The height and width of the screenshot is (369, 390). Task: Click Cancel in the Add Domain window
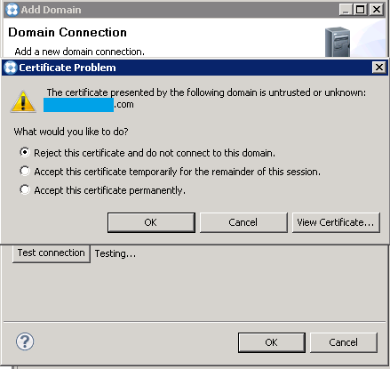pos(344,342)
